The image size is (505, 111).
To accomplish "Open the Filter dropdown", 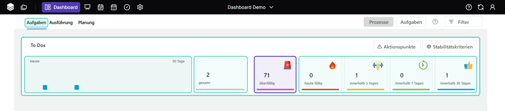I will [x=463, y=22].
